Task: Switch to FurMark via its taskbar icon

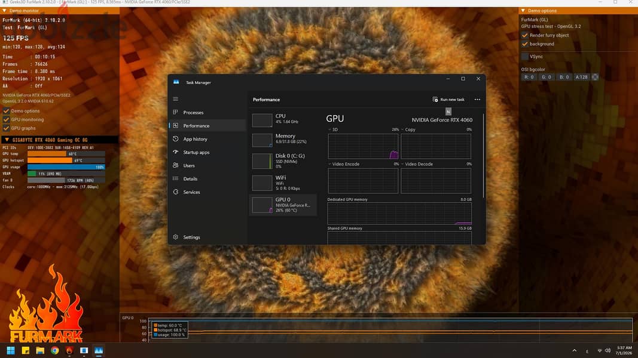Action: 69,350
